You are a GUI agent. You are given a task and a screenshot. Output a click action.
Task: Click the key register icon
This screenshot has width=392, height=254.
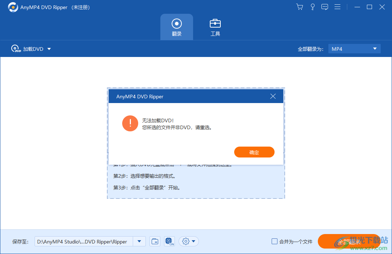312,7
